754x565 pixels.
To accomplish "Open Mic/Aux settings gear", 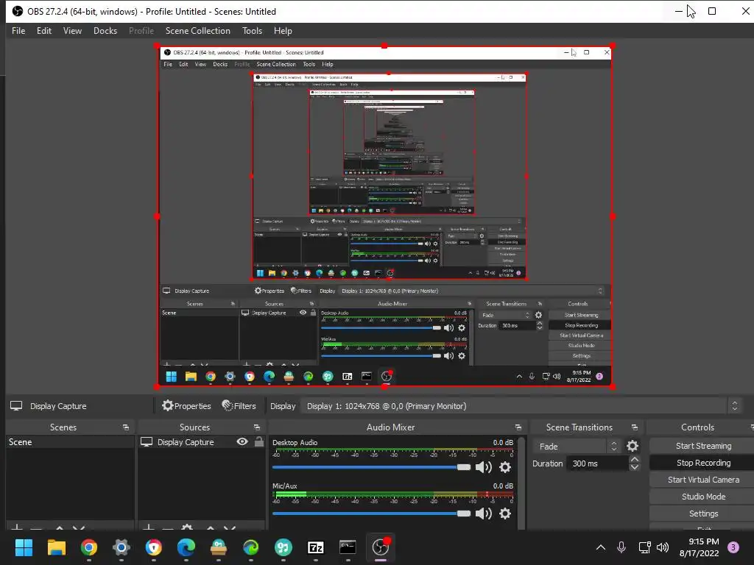I will pos(505,514).
